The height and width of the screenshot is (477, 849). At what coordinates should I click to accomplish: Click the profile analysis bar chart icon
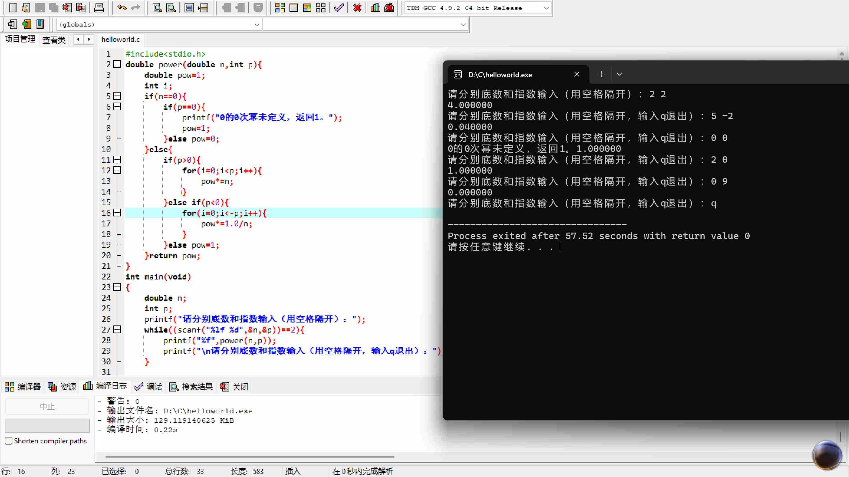pyautogui.click(x=375, y=8)
